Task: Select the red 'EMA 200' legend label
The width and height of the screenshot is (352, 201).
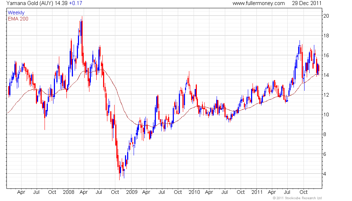Action: [x=18, y=19]
